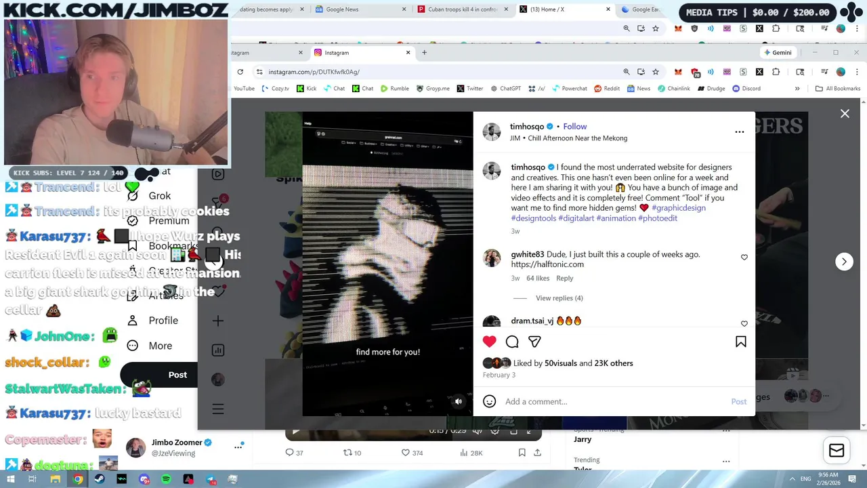Switch to Cuban troops kill 4 tab
The height and width of the screenshot is (488, 867).
click(463, 9)
